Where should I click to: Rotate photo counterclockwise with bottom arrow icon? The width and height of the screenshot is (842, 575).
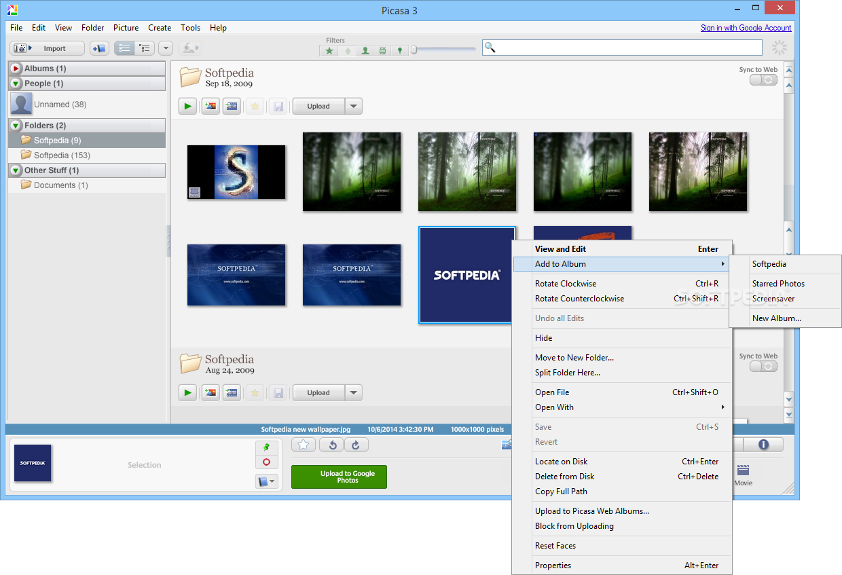click(332, 445)
